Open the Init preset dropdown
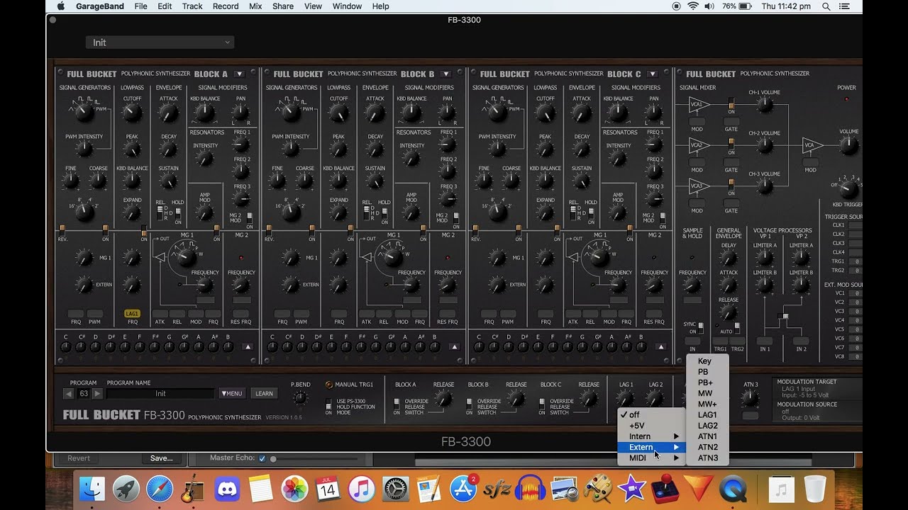Image resolution: width=908 pixels, height=510 pixels. click(x=160, y=42)
